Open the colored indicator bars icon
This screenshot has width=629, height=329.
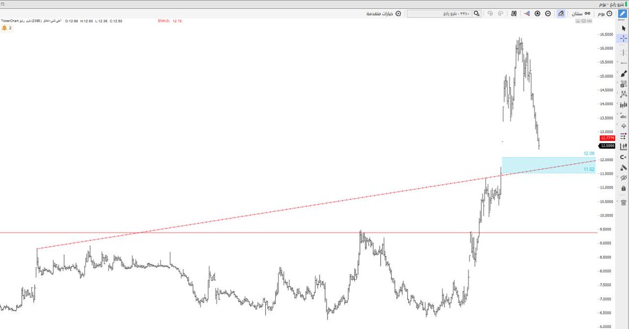[527, 14]
